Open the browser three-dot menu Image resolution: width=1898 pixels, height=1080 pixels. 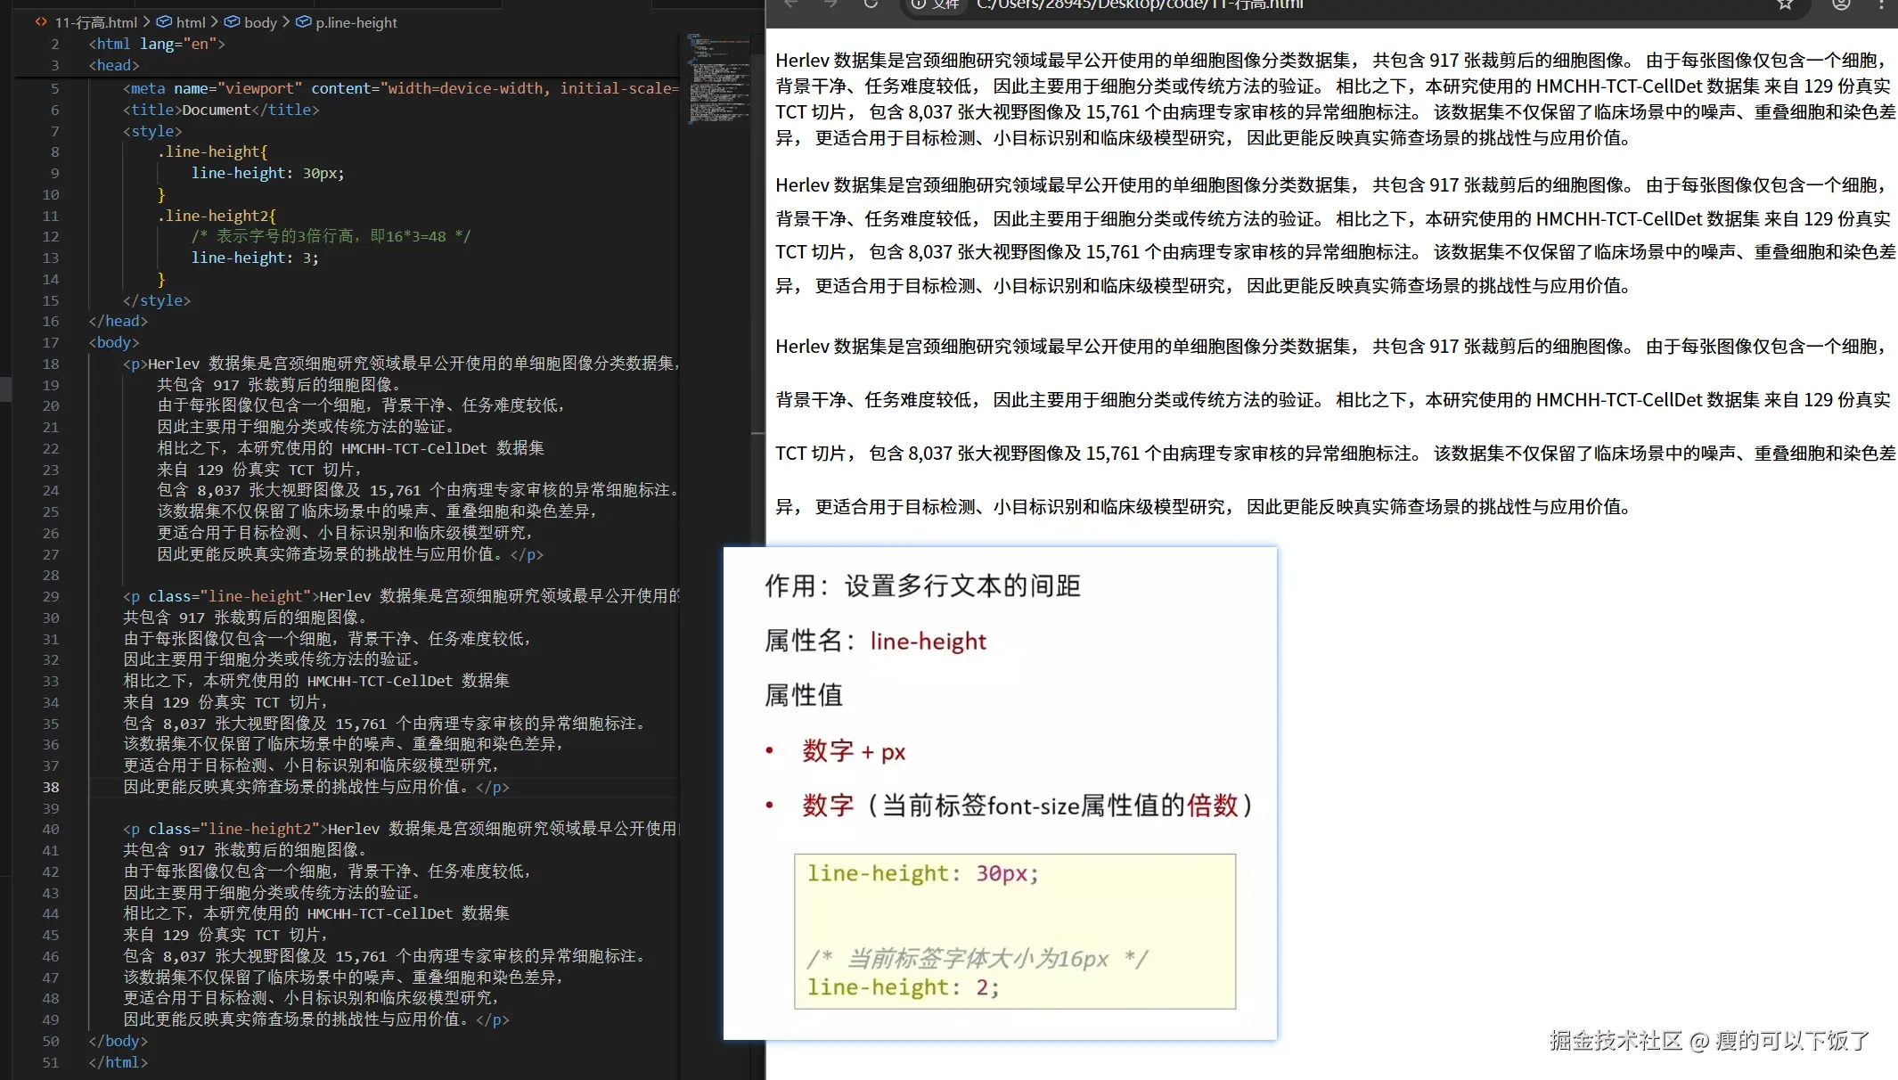coord(1881,4)
